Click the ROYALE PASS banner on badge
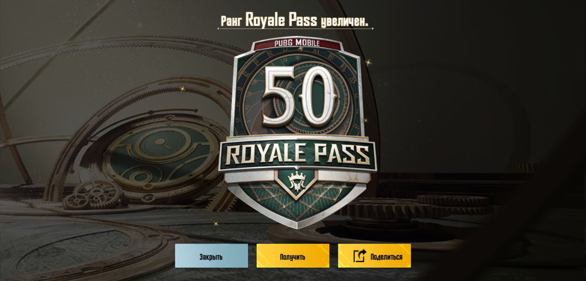Screen dimensions: 586x281 297,155
